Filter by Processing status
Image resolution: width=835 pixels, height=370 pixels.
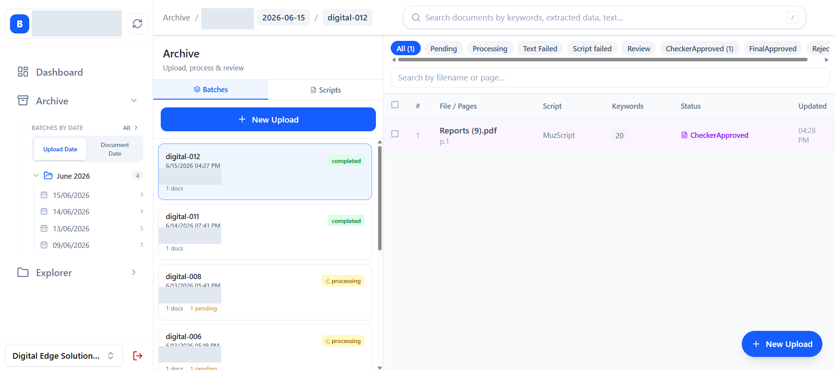pyautogui.click(x=490, y=49)
